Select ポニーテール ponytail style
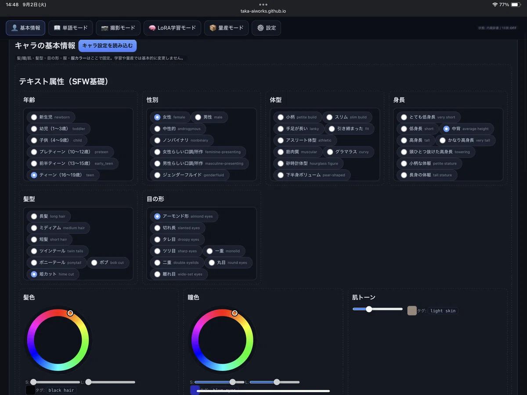Screen dimensions: 527x395 click(57, 262)
